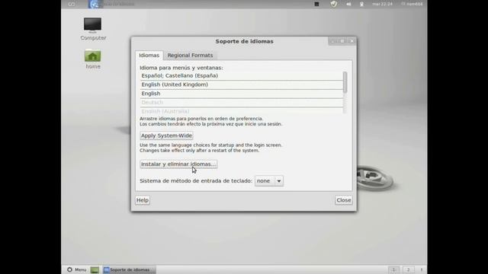Click the user name in top panel

point(413,4)
